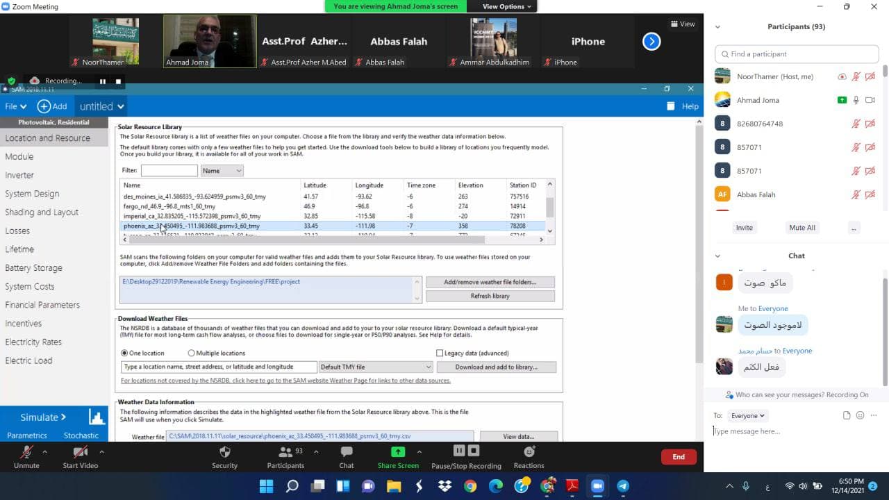Click the Pause/Stop Recording control
The width and height of the screenshot is (889, 500).
coord(466,452)
